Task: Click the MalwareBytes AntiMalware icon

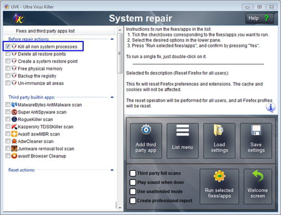Action: [14, 105]
